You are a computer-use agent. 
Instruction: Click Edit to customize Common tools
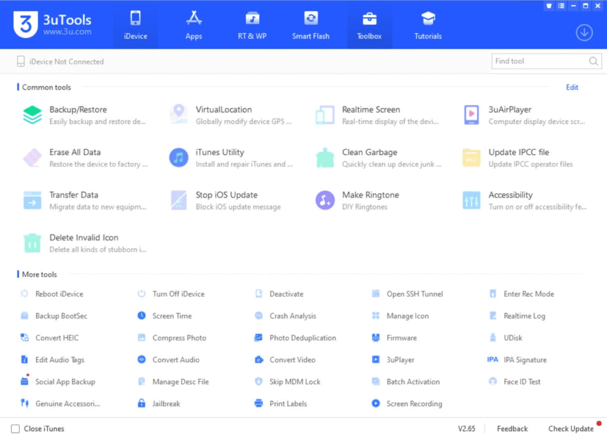(571, 87)
